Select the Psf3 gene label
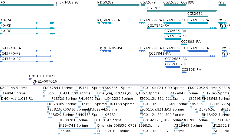 (x=221, y=2)
